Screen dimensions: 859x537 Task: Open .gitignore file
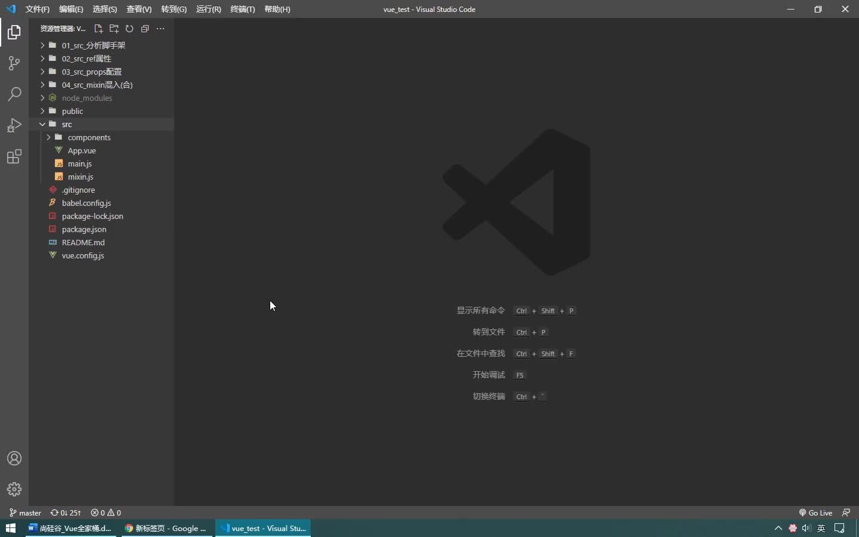101,190
